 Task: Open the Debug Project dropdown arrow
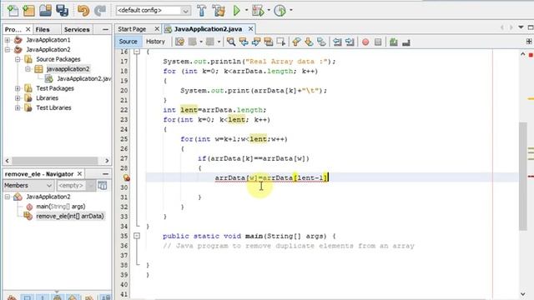[269, 10]
